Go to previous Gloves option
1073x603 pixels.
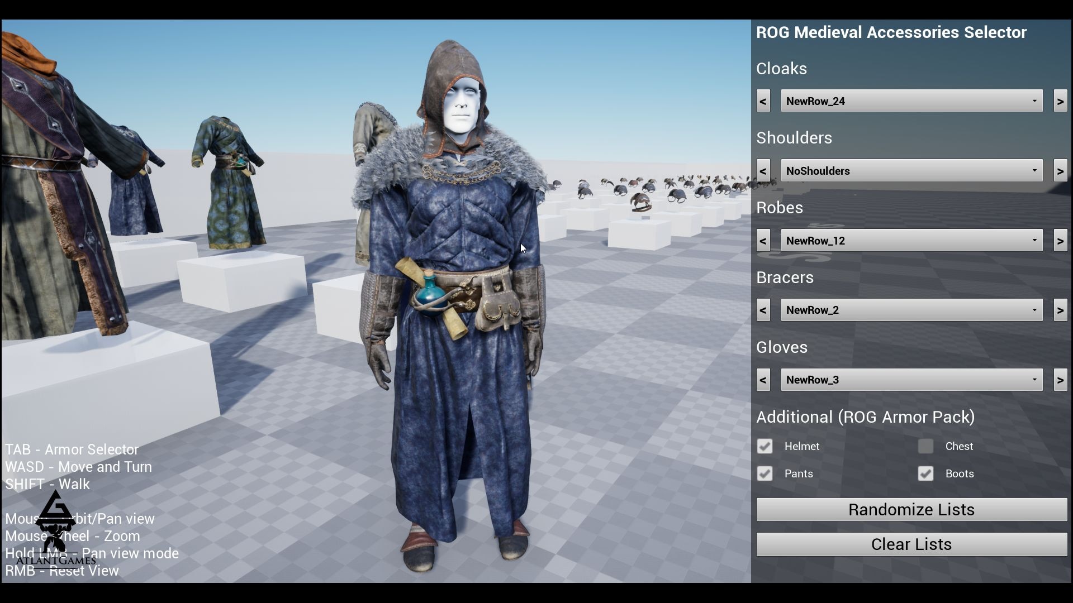point(763,380)
